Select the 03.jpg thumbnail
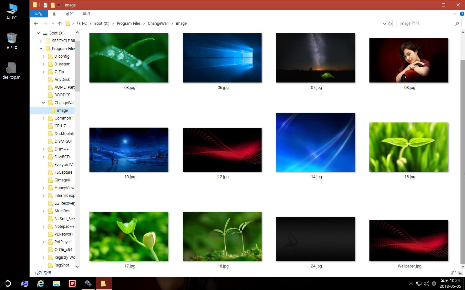465x290 pixels. pyautogui.click(x=129, y=58)
